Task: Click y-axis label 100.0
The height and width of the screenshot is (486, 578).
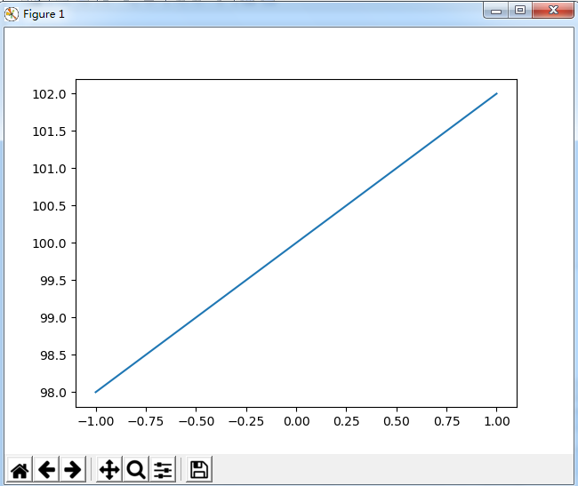Action: 50,243
